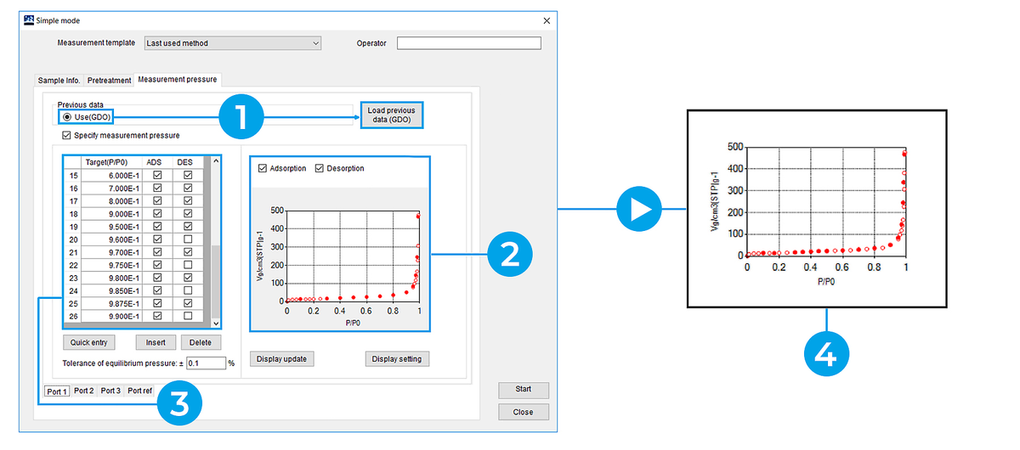Switch to the Pretreatment tab
Screen dimensions: 1020x450
(x=109, y=81)
